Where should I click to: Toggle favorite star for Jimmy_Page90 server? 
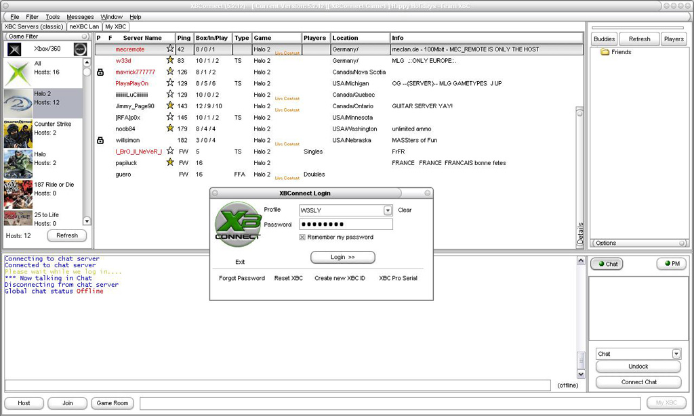[170, 106]
